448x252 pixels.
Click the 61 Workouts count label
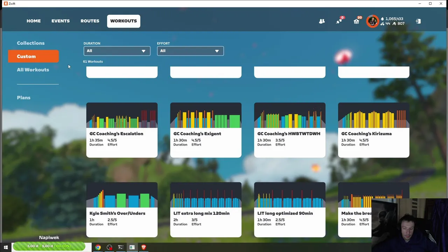click(x=93, y=62)
